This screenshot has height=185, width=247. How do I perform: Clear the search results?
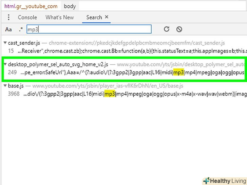179,29
